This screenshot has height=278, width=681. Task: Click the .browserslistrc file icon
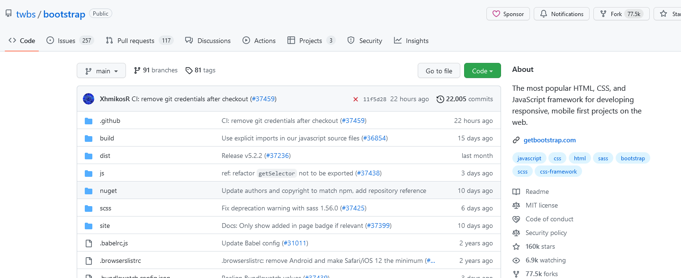(x=89, y=261)
